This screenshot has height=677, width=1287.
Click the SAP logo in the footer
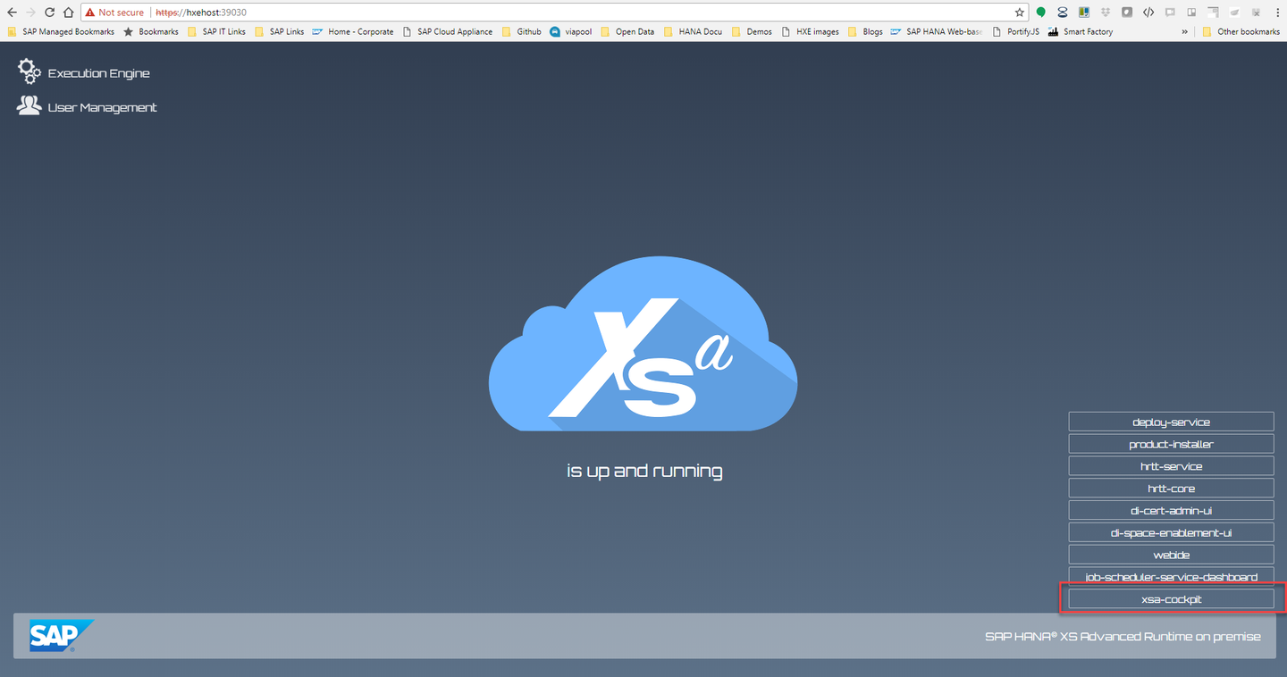coord(61,635)
